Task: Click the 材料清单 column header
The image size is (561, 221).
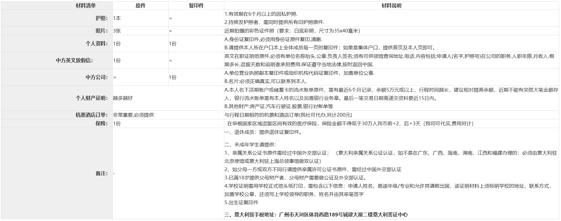Action: pos(86,6)
